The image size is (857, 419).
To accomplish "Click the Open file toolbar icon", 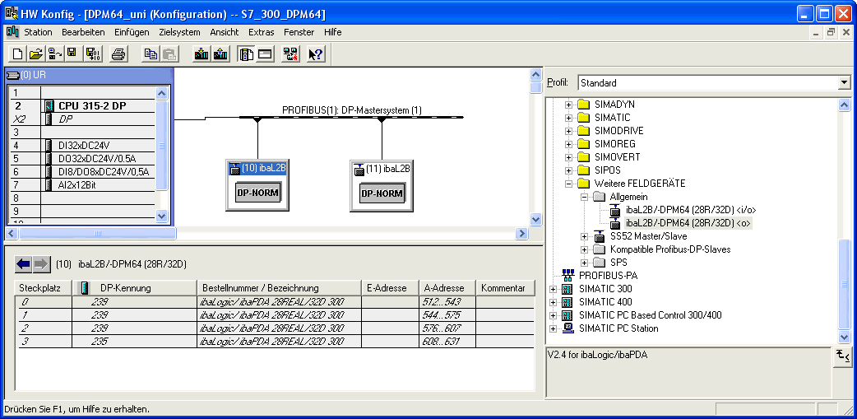I will [35, 54].
